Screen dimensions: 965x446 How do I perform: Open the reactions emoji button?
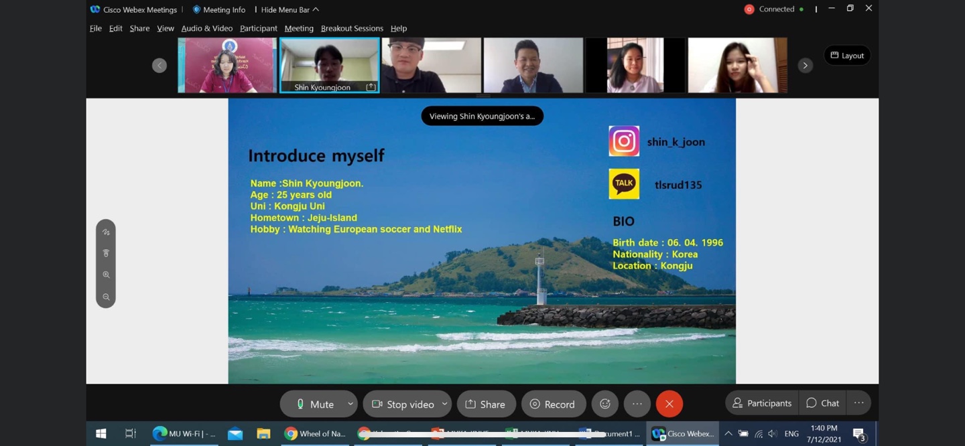coord(604,404)
